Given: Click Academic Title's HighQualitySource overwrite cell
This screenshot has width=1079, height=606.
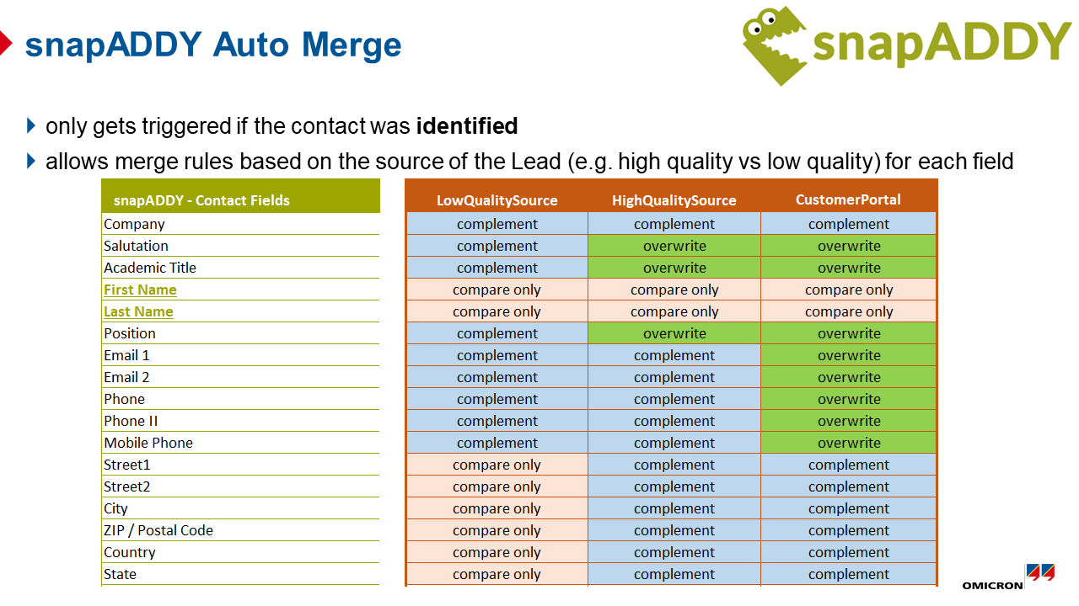Looking at the screenshot, I should 674,268.
